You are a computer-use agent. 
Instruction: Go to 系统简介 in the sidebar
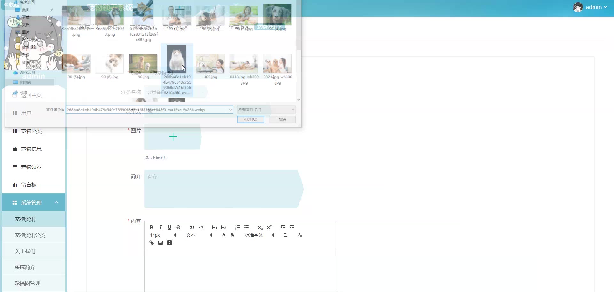[34, 267]
